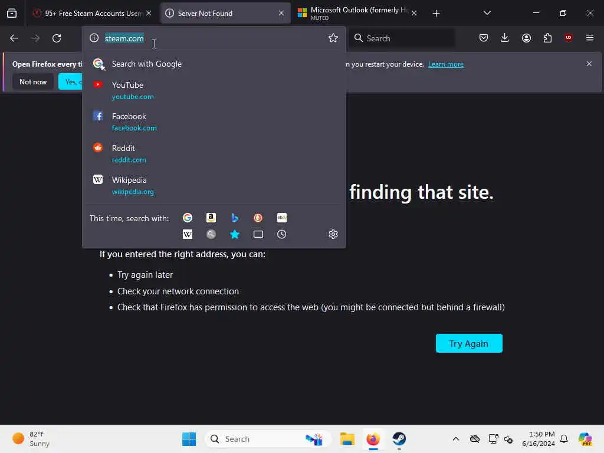Search with lens magnifier engine icon
The image size is (604, 453).
pos(211,234)
